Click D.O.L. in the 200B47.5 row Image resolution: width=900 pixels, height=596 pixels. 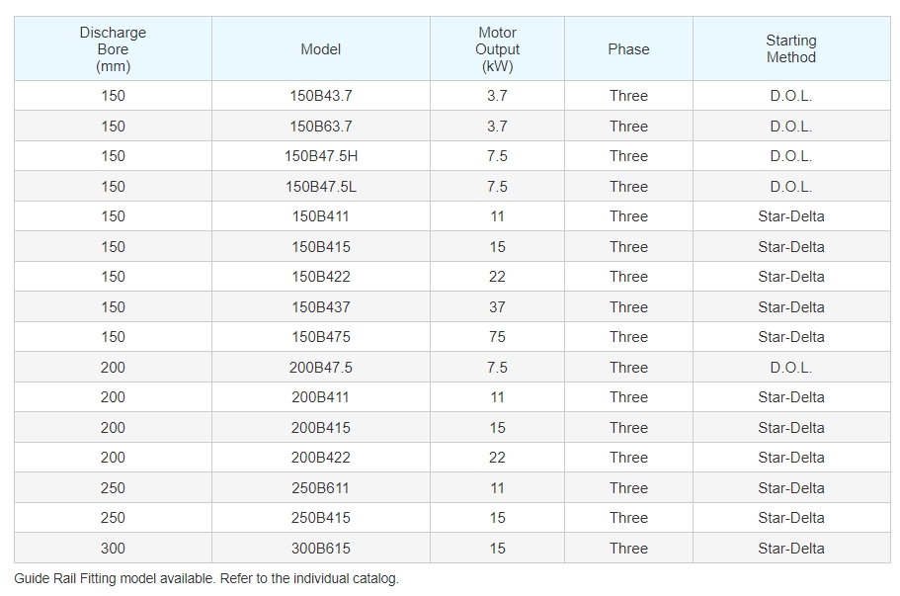(x=791, y=367)
